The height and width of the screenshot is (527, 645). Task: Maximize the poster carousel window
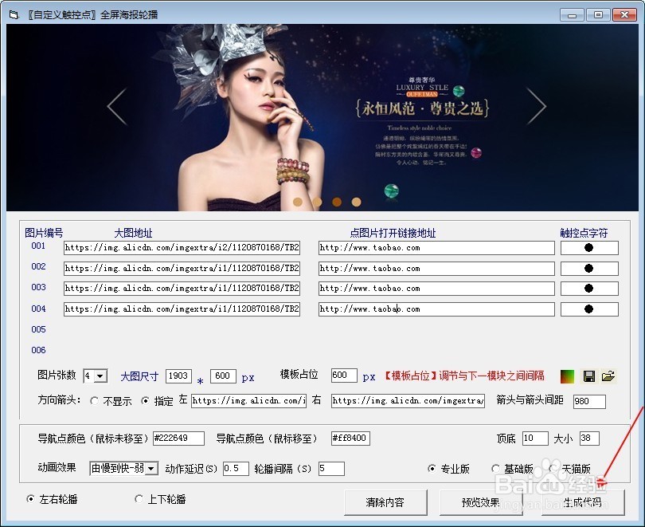(x=598, y=15)
